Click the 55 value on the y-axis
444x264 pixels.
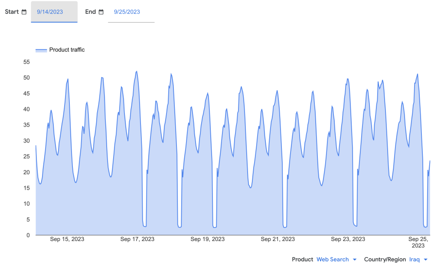coord(26,62)
